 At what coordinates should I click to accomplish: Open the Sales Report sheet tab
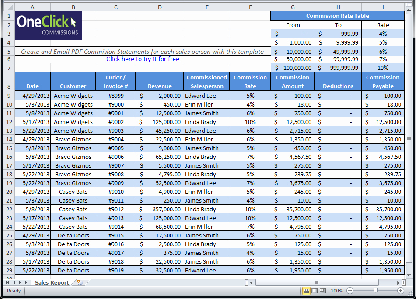52,282
